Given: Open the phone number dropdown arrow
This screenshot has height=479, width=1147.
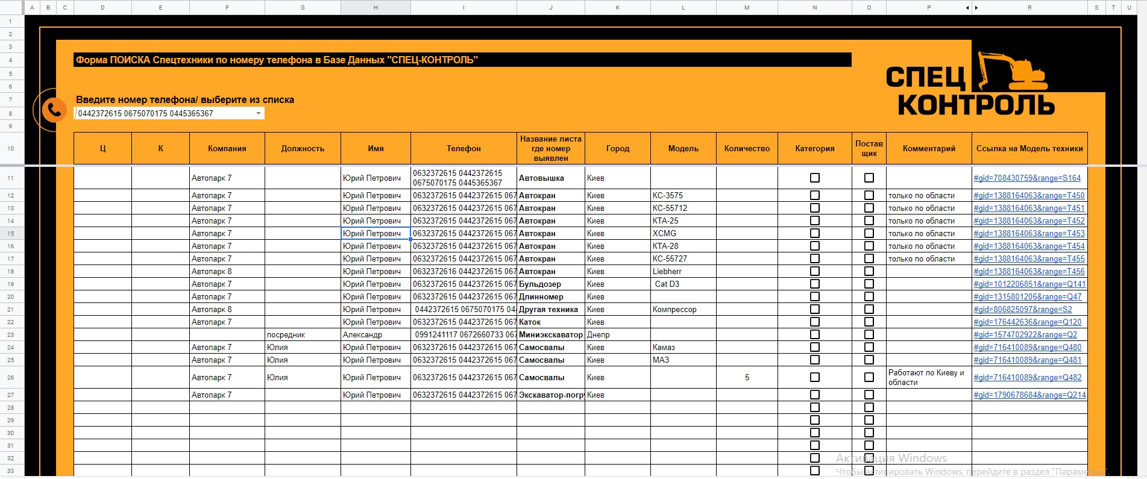Looking at the screenshot, I should (259, 113).
